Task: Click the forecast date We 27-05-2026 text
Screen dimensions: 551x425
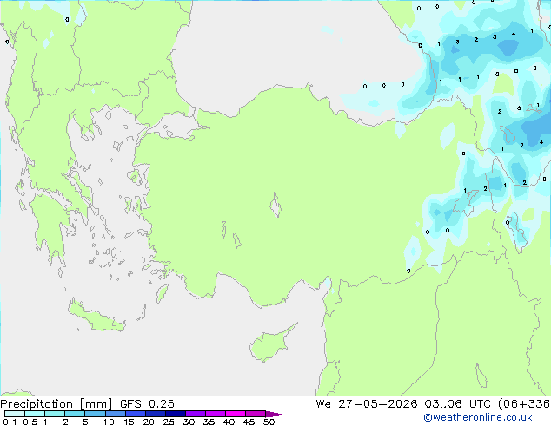Action: [x=367, y=404]
